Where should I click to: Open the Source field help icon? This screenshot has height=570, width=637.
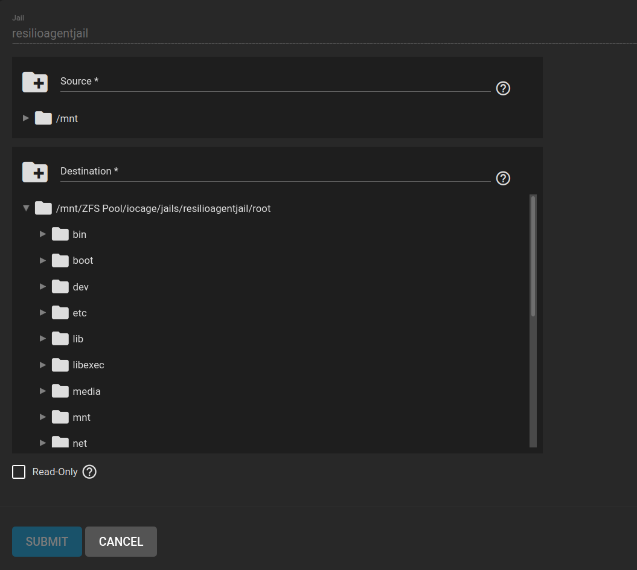tap(503, 89)
